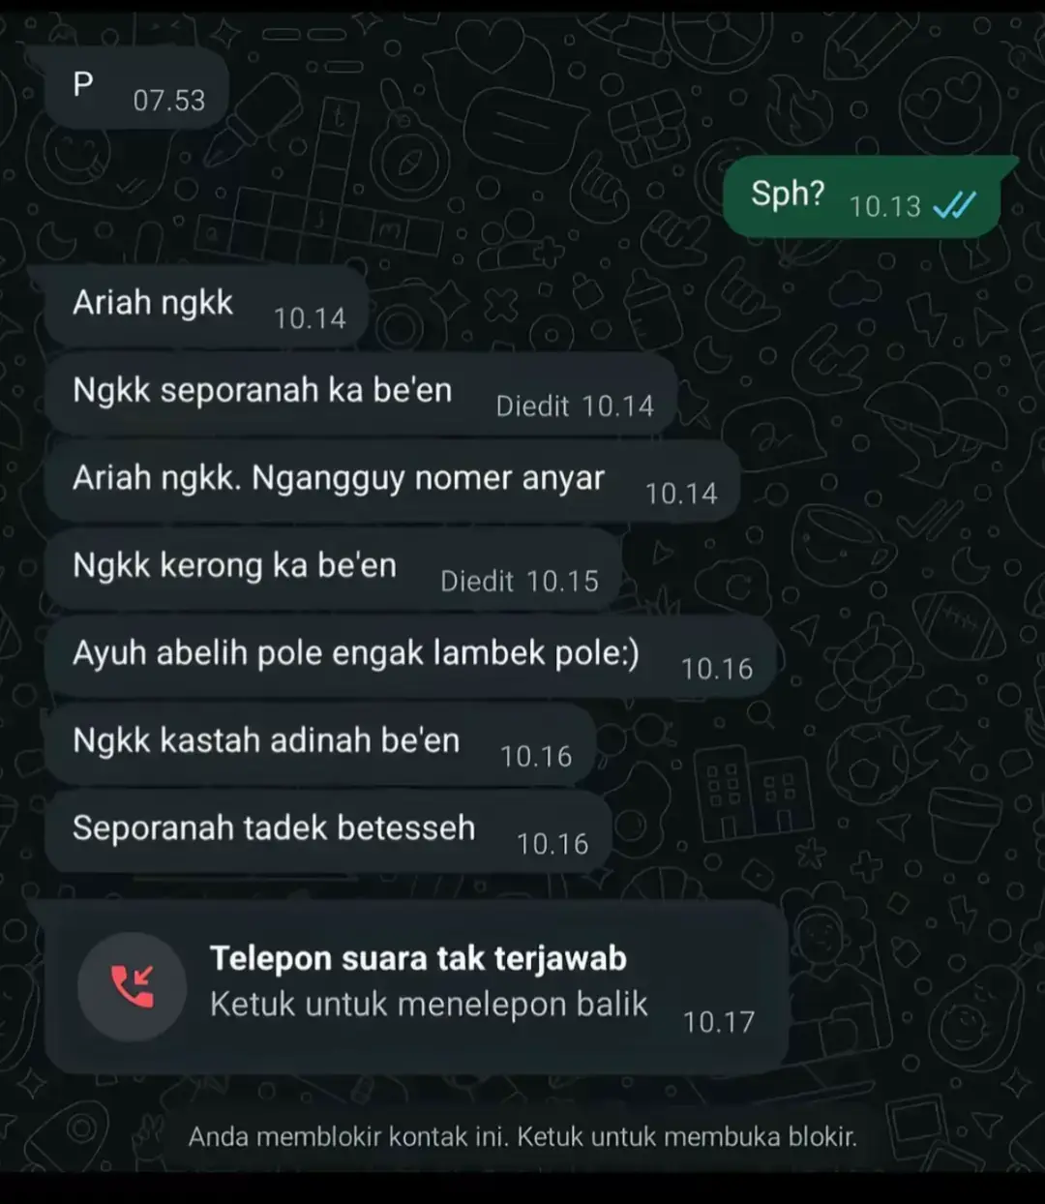This screenshot has width=1045, height=1204.
Task: Select the "Ngkk kastah adinah be'en" message
Action: click(x=319, y=744)
